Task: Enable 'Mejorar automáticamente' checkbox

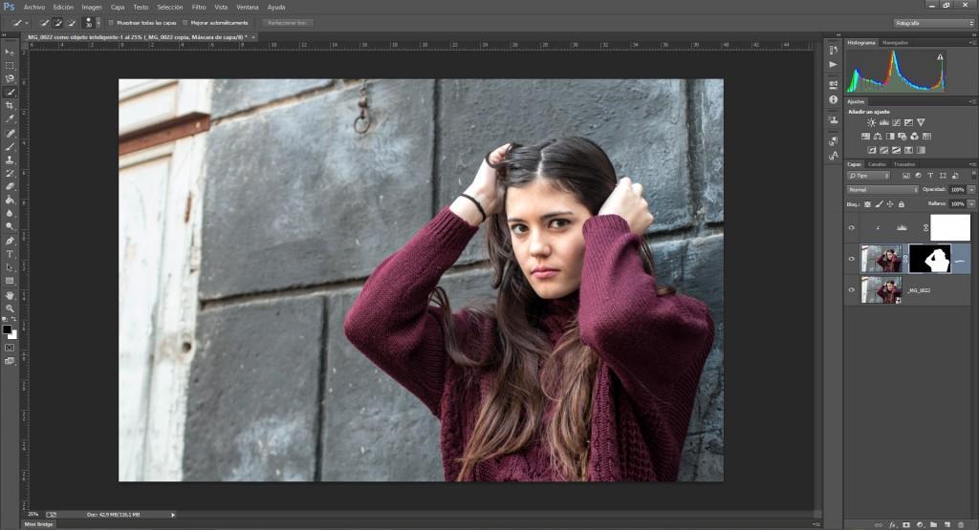Action: [185, 22]
